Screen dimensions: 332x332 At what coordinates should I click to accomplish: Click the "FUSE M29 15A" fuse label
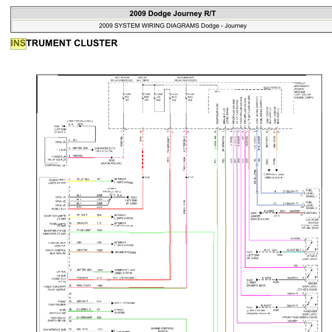[x=147, y=97]
